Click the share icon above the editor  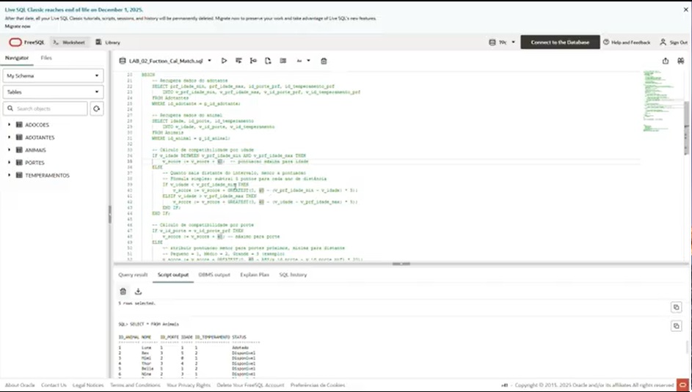click(665, 61)
